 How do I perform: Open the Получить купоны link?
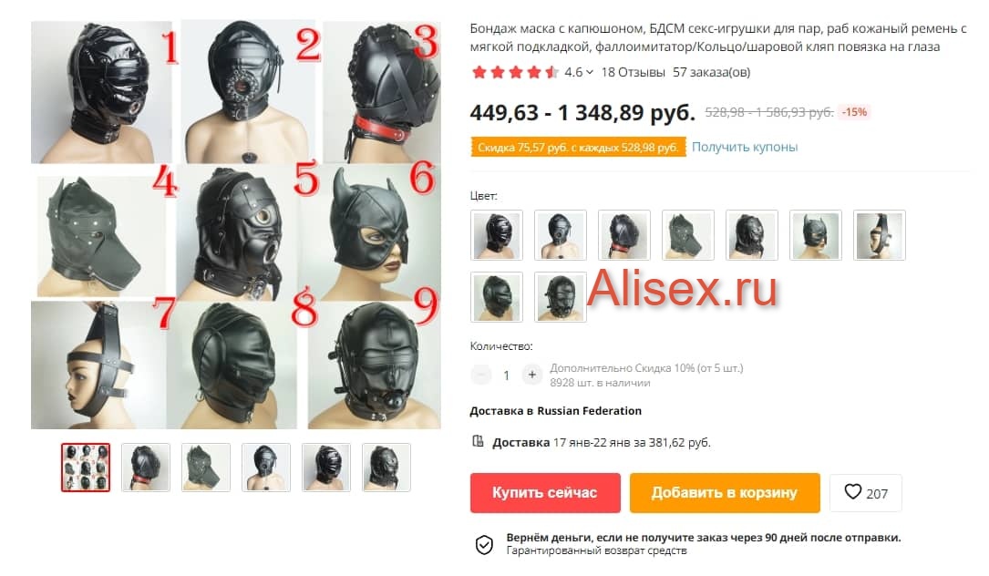point(745,147)
